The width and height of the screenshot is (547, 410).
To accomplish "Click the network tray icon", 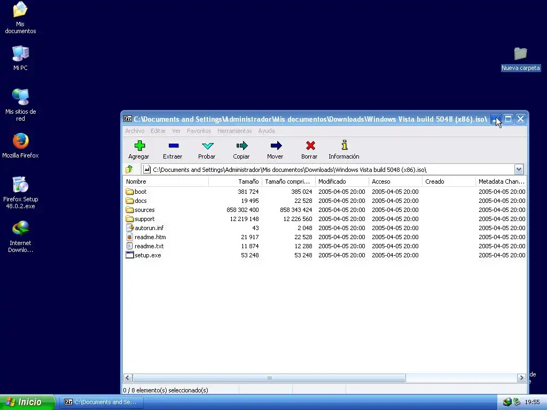I will [x=507, y=402].
